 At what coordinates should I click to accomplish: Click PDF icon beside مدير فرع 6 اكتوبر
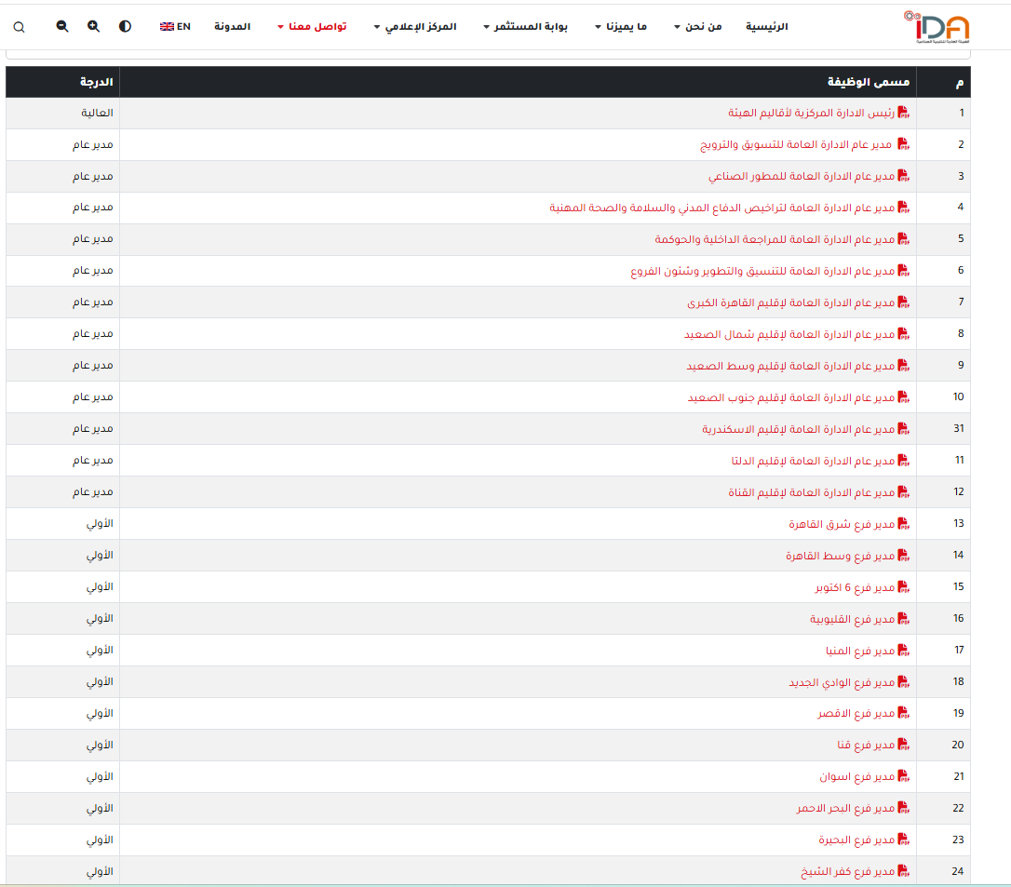[x=903, y=587]
